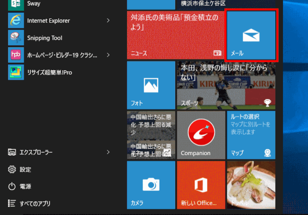The width and height of the screenshot is (308, 215).
Task: Open the トラベル travel food photo tile
Action: [x=251, y=185]
